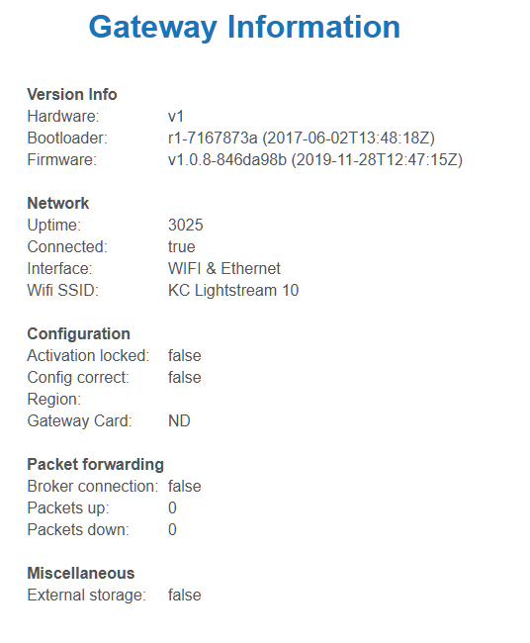Click the Wifi SSID KC Lightstream 10
Image resolution: width=530 pixels, height=643 pixels.
[x=233, y=290]
